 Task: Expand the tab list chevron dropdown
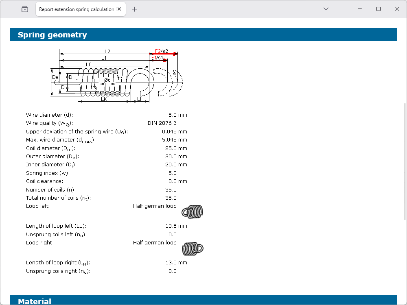tap(326, 9)
